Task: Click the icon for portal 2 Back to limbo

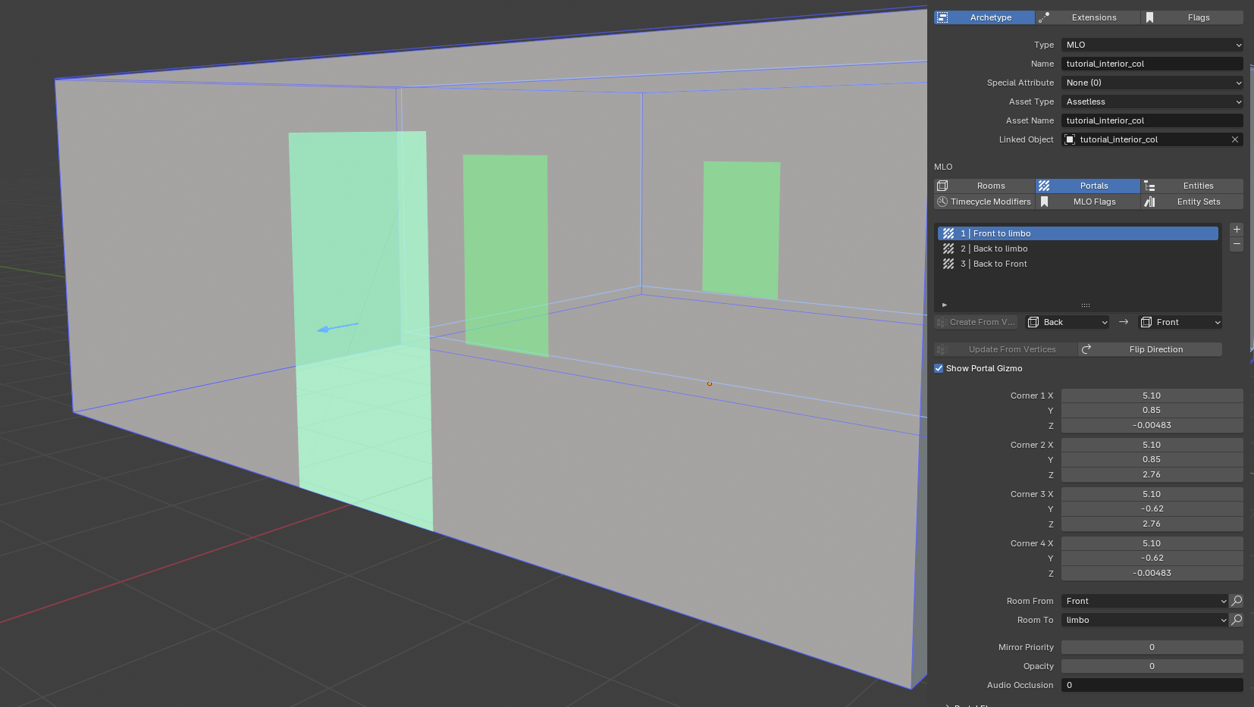Action: coord(948,249)
